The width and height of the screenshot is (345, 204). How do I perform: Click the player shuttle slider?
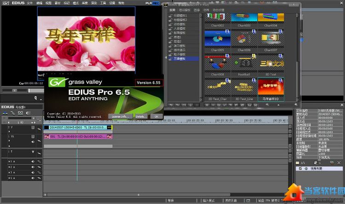pos(15,90)
